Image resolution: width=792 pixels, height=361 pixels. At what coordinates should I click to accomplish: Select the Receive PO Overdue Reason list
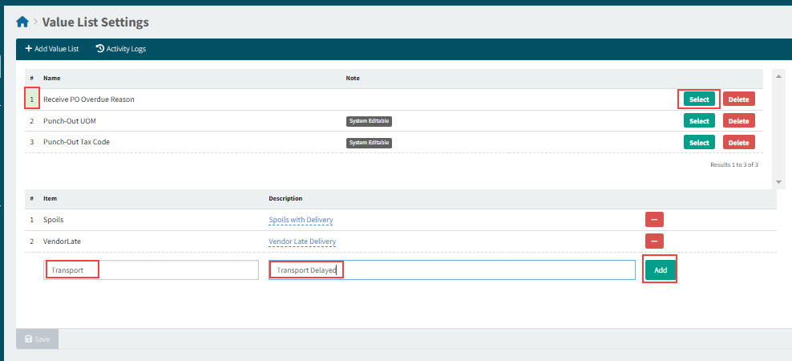[x=698, y=99]
